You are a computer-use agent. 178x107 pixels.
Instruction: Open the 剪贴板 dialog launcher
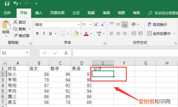point(31,43)
